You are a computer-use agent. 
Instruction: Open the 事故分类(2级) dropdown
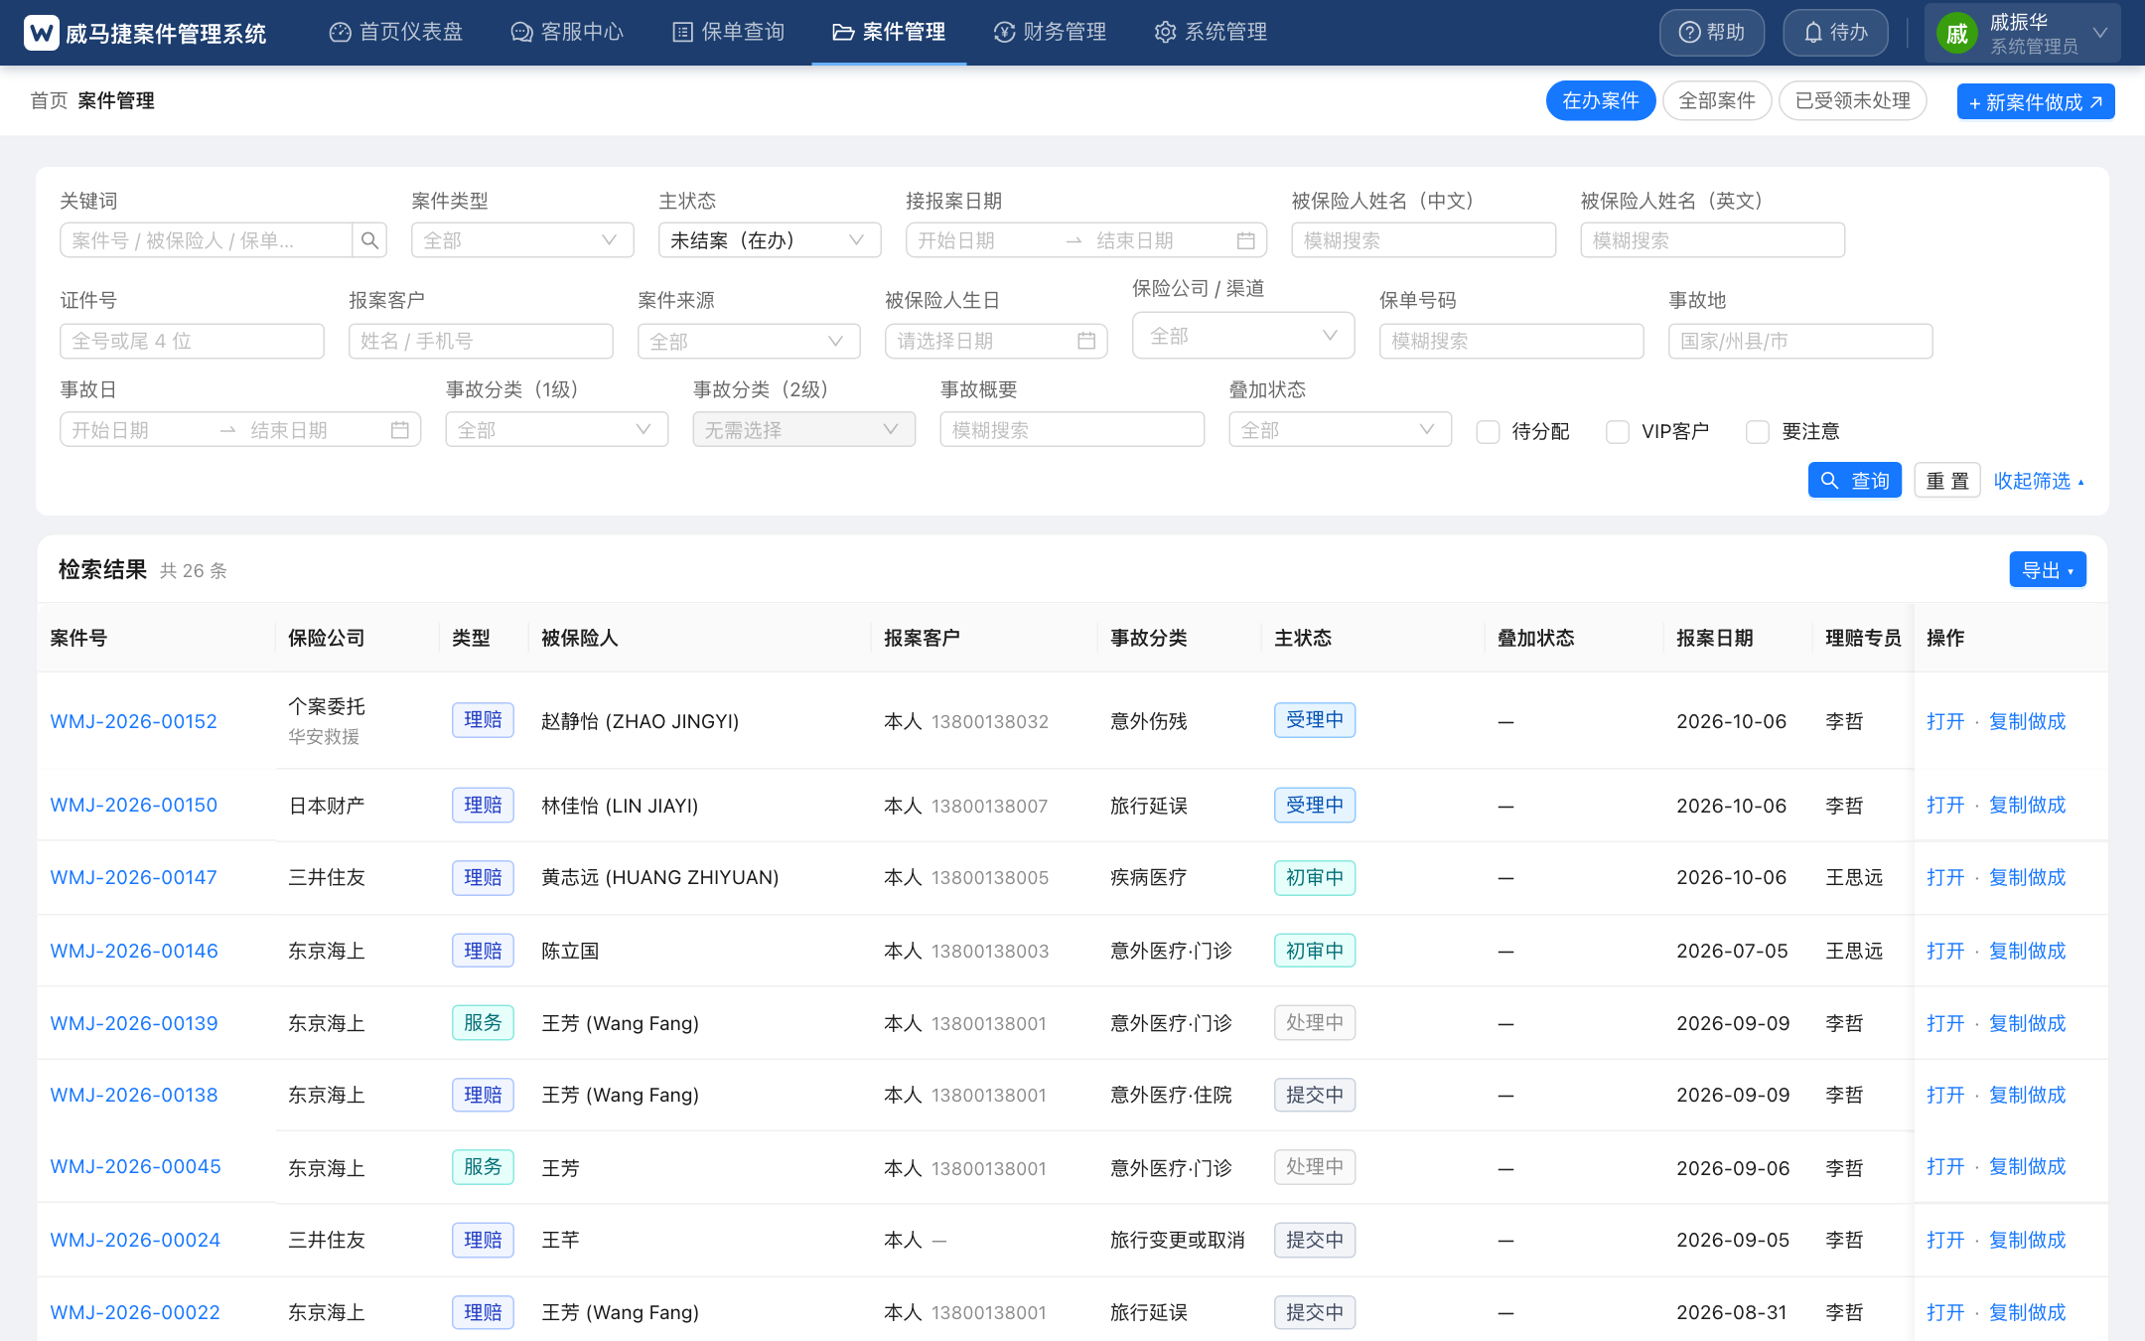tap(804, 430)
